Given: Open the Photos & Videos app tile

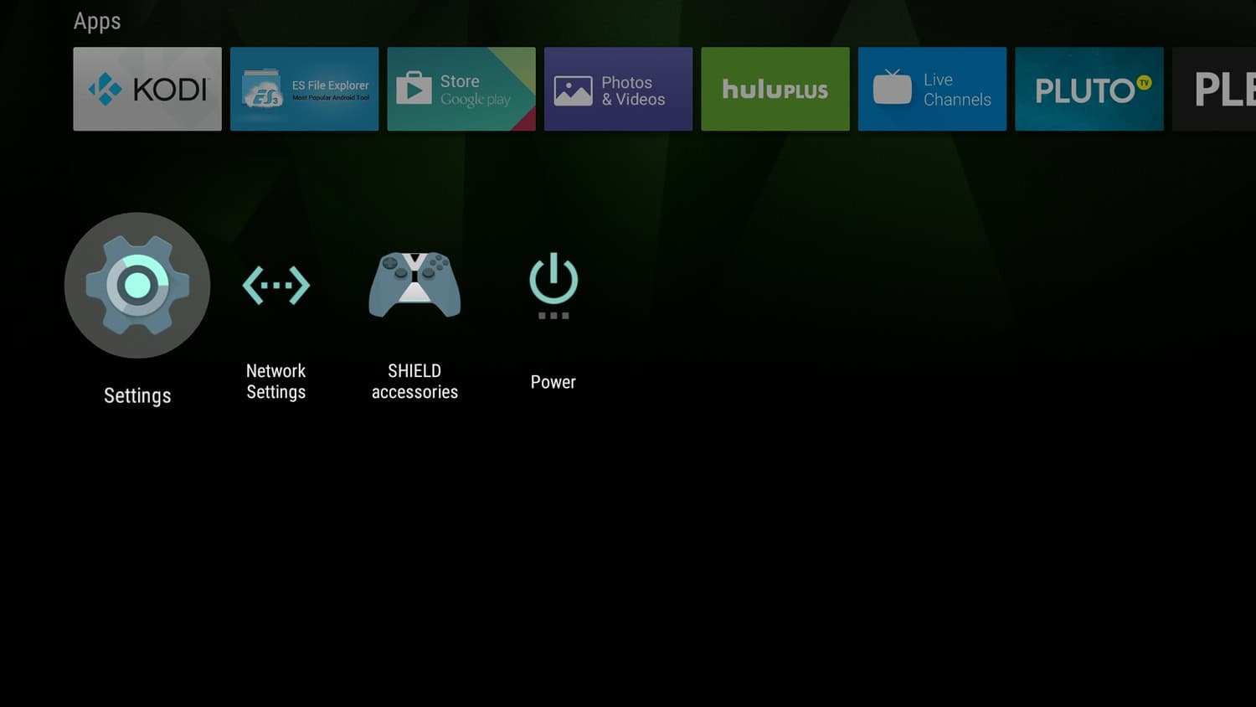Looking at the screenshot, I should coord(618,89).
